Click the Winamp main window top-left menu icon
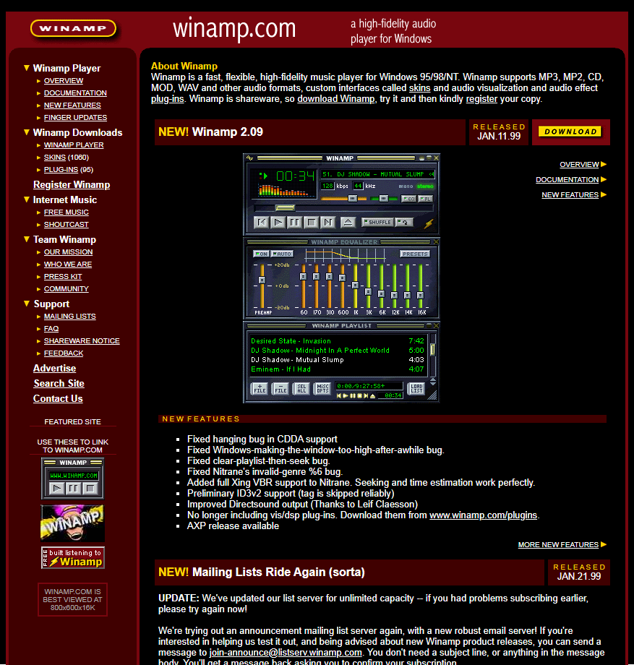This screenshot has height=665, width=634. click(x=250, y=158)
